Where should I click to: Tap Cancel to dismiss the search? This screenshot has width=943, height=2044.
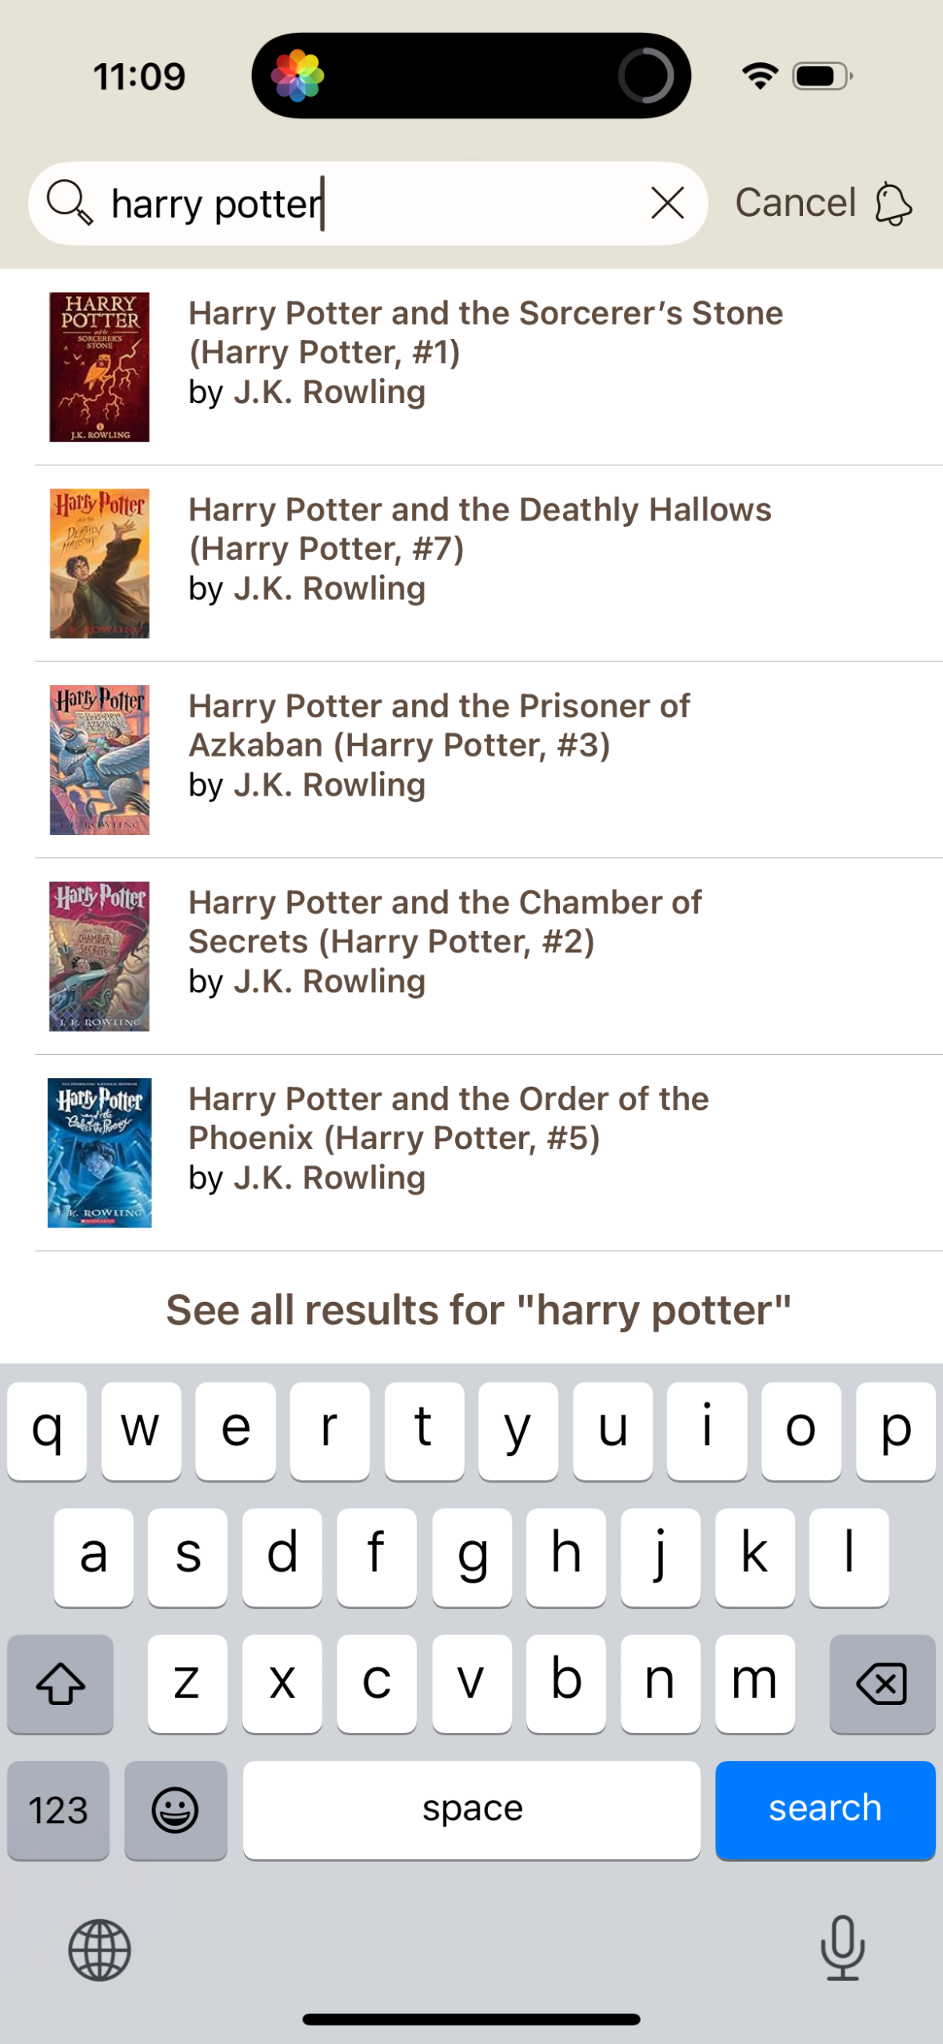[x=795, y=202]
